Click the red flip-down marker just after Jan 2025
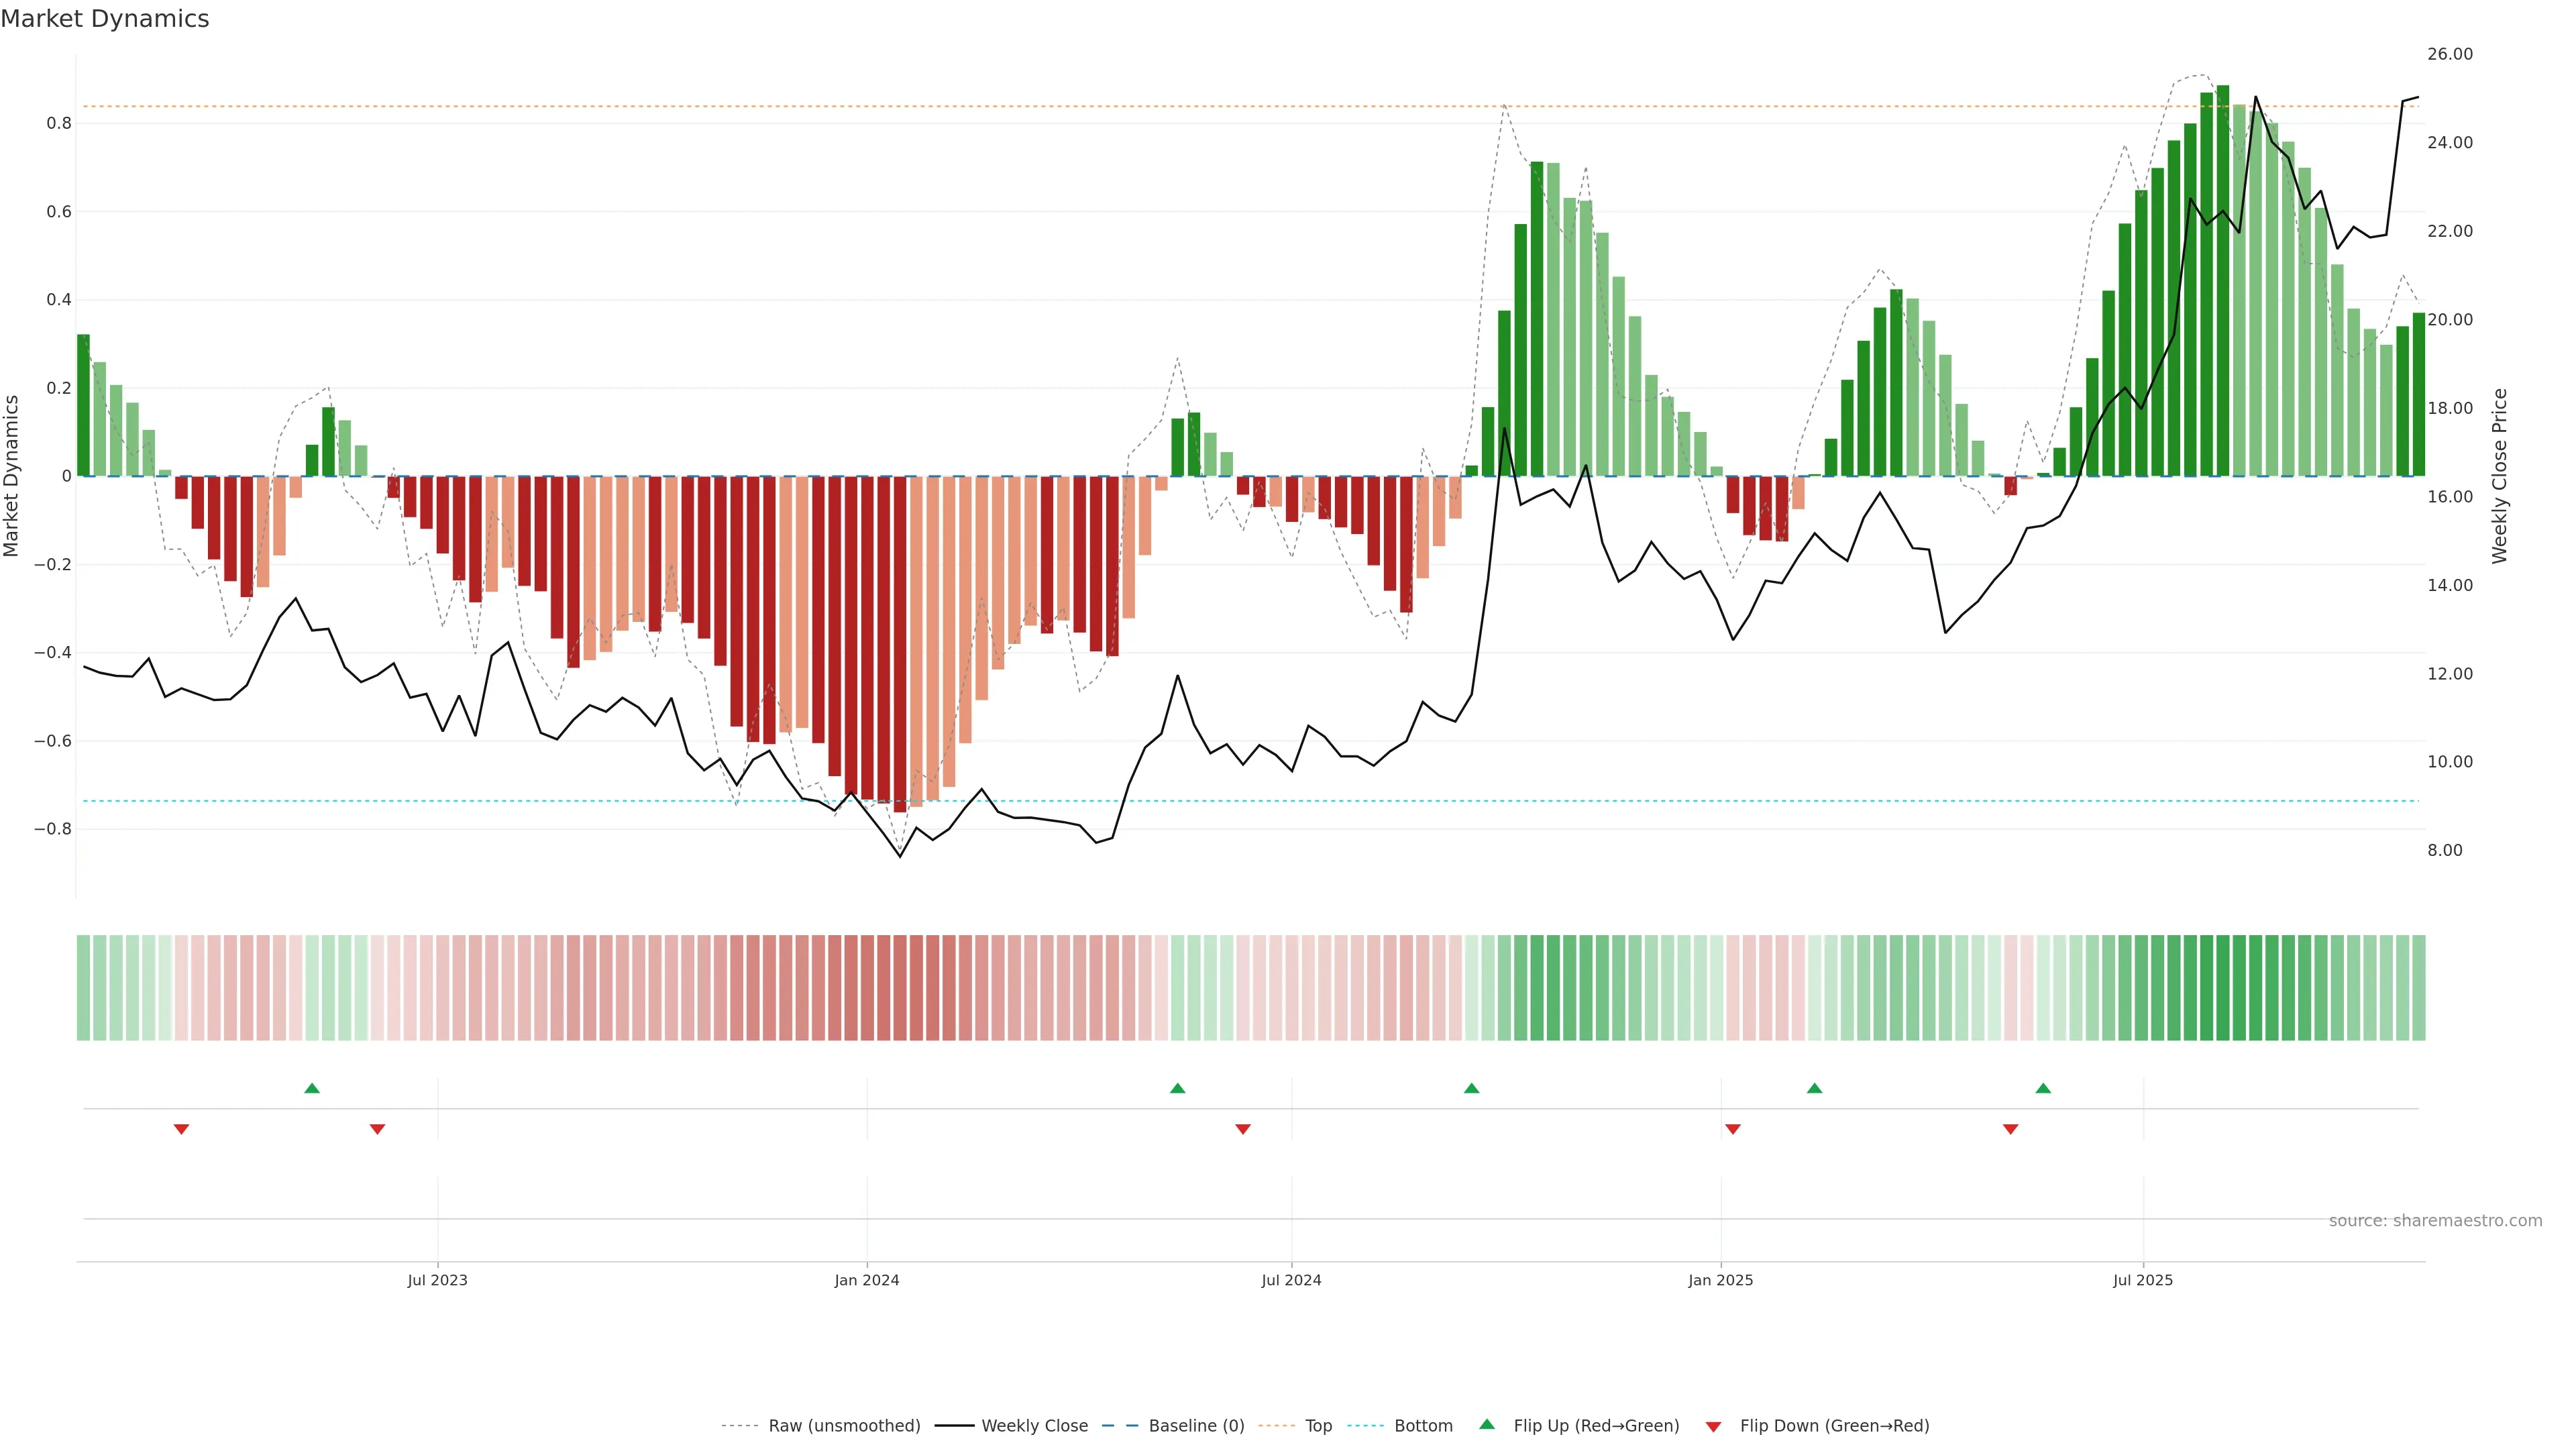The image size is (2576, 1449). (1733, 1129)
